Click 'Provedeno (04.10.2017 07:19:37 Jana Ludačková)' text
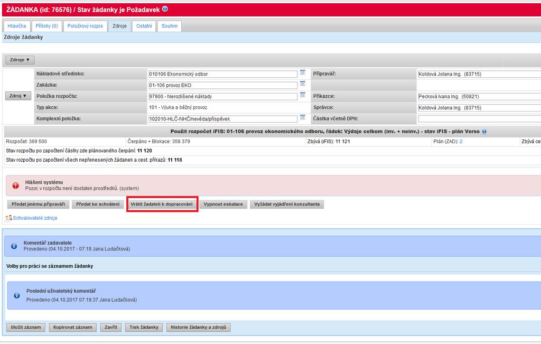541x344 pixels. pos(81,300)
